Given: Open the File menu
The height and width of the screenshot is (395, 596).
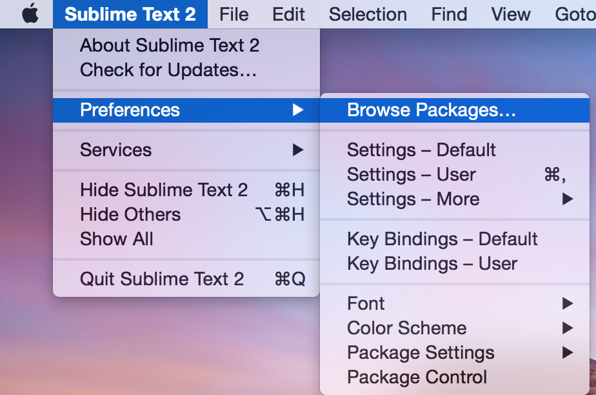Looking at the screenshot, I should 233,14.
